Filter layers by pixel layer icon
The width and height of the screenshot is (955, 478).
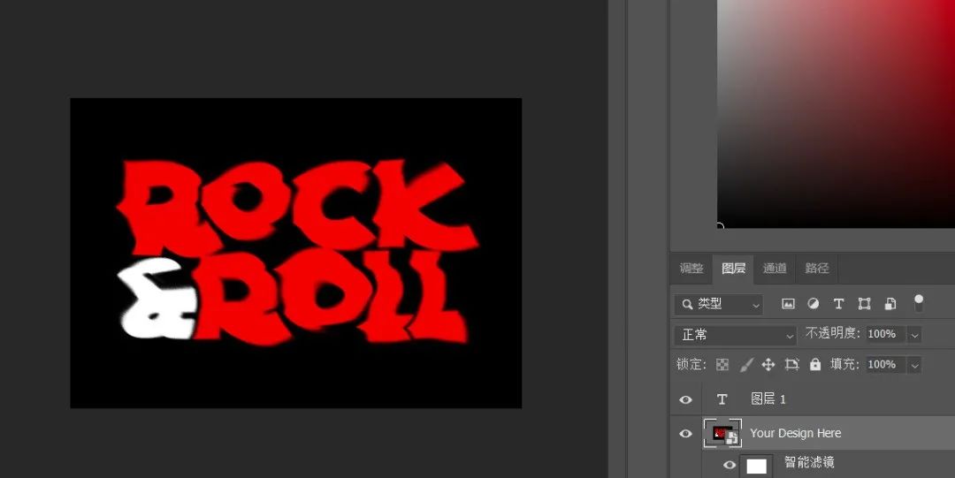788,304
